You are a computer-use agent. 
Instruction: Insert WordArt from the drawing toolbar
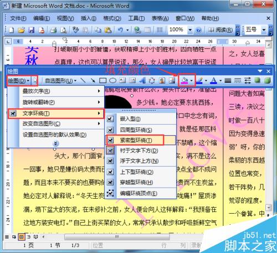[142, 80]
